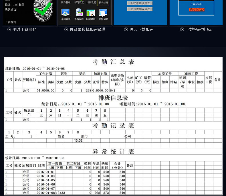Click the 备注 header in 异常统计表
The height and width of the screenshot is (196, 226).
[x=130, y=166]
